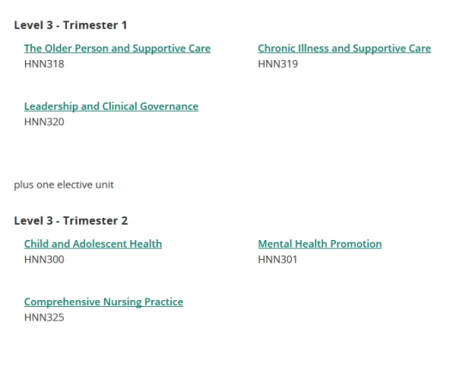Open The Older Person and Supportive Care link
Viewport: 476px width, 367px height.
pos(117,49)
